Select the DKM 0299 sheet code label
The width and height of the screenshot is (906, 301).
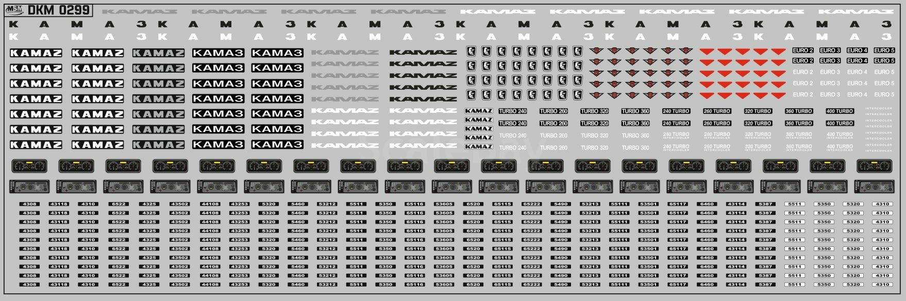58,10
